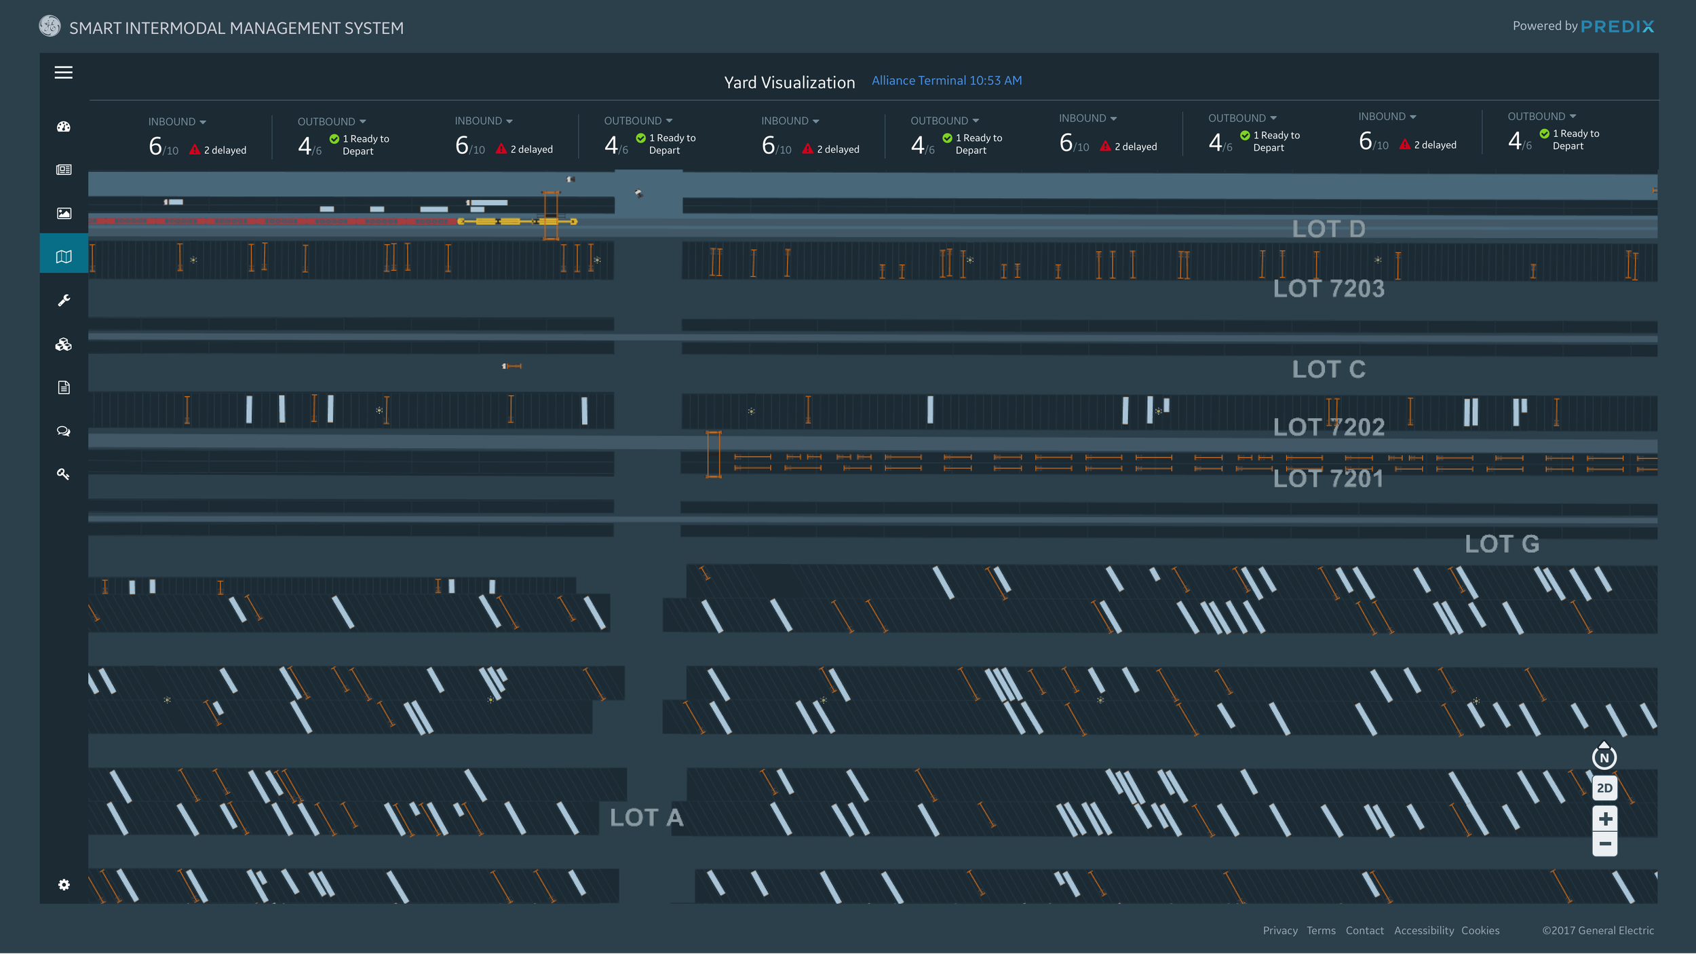The image size is (1696, 954).
Task: Open the key access sidebar icon
Action: (64, 474)
